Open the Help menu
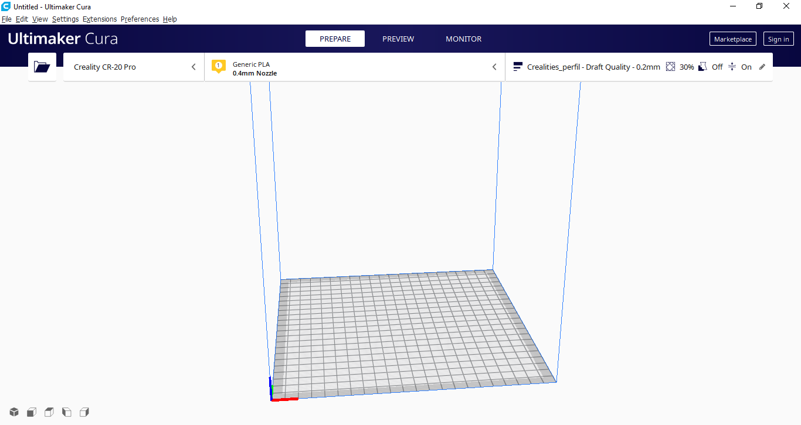Viewport: 801px width, 425px height. pyautogui.click(x=170, y=19)
